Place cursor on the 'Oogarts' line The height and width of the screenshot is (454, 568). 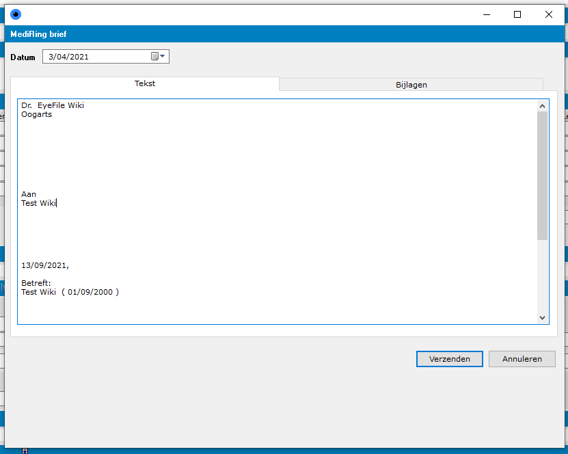37,114
